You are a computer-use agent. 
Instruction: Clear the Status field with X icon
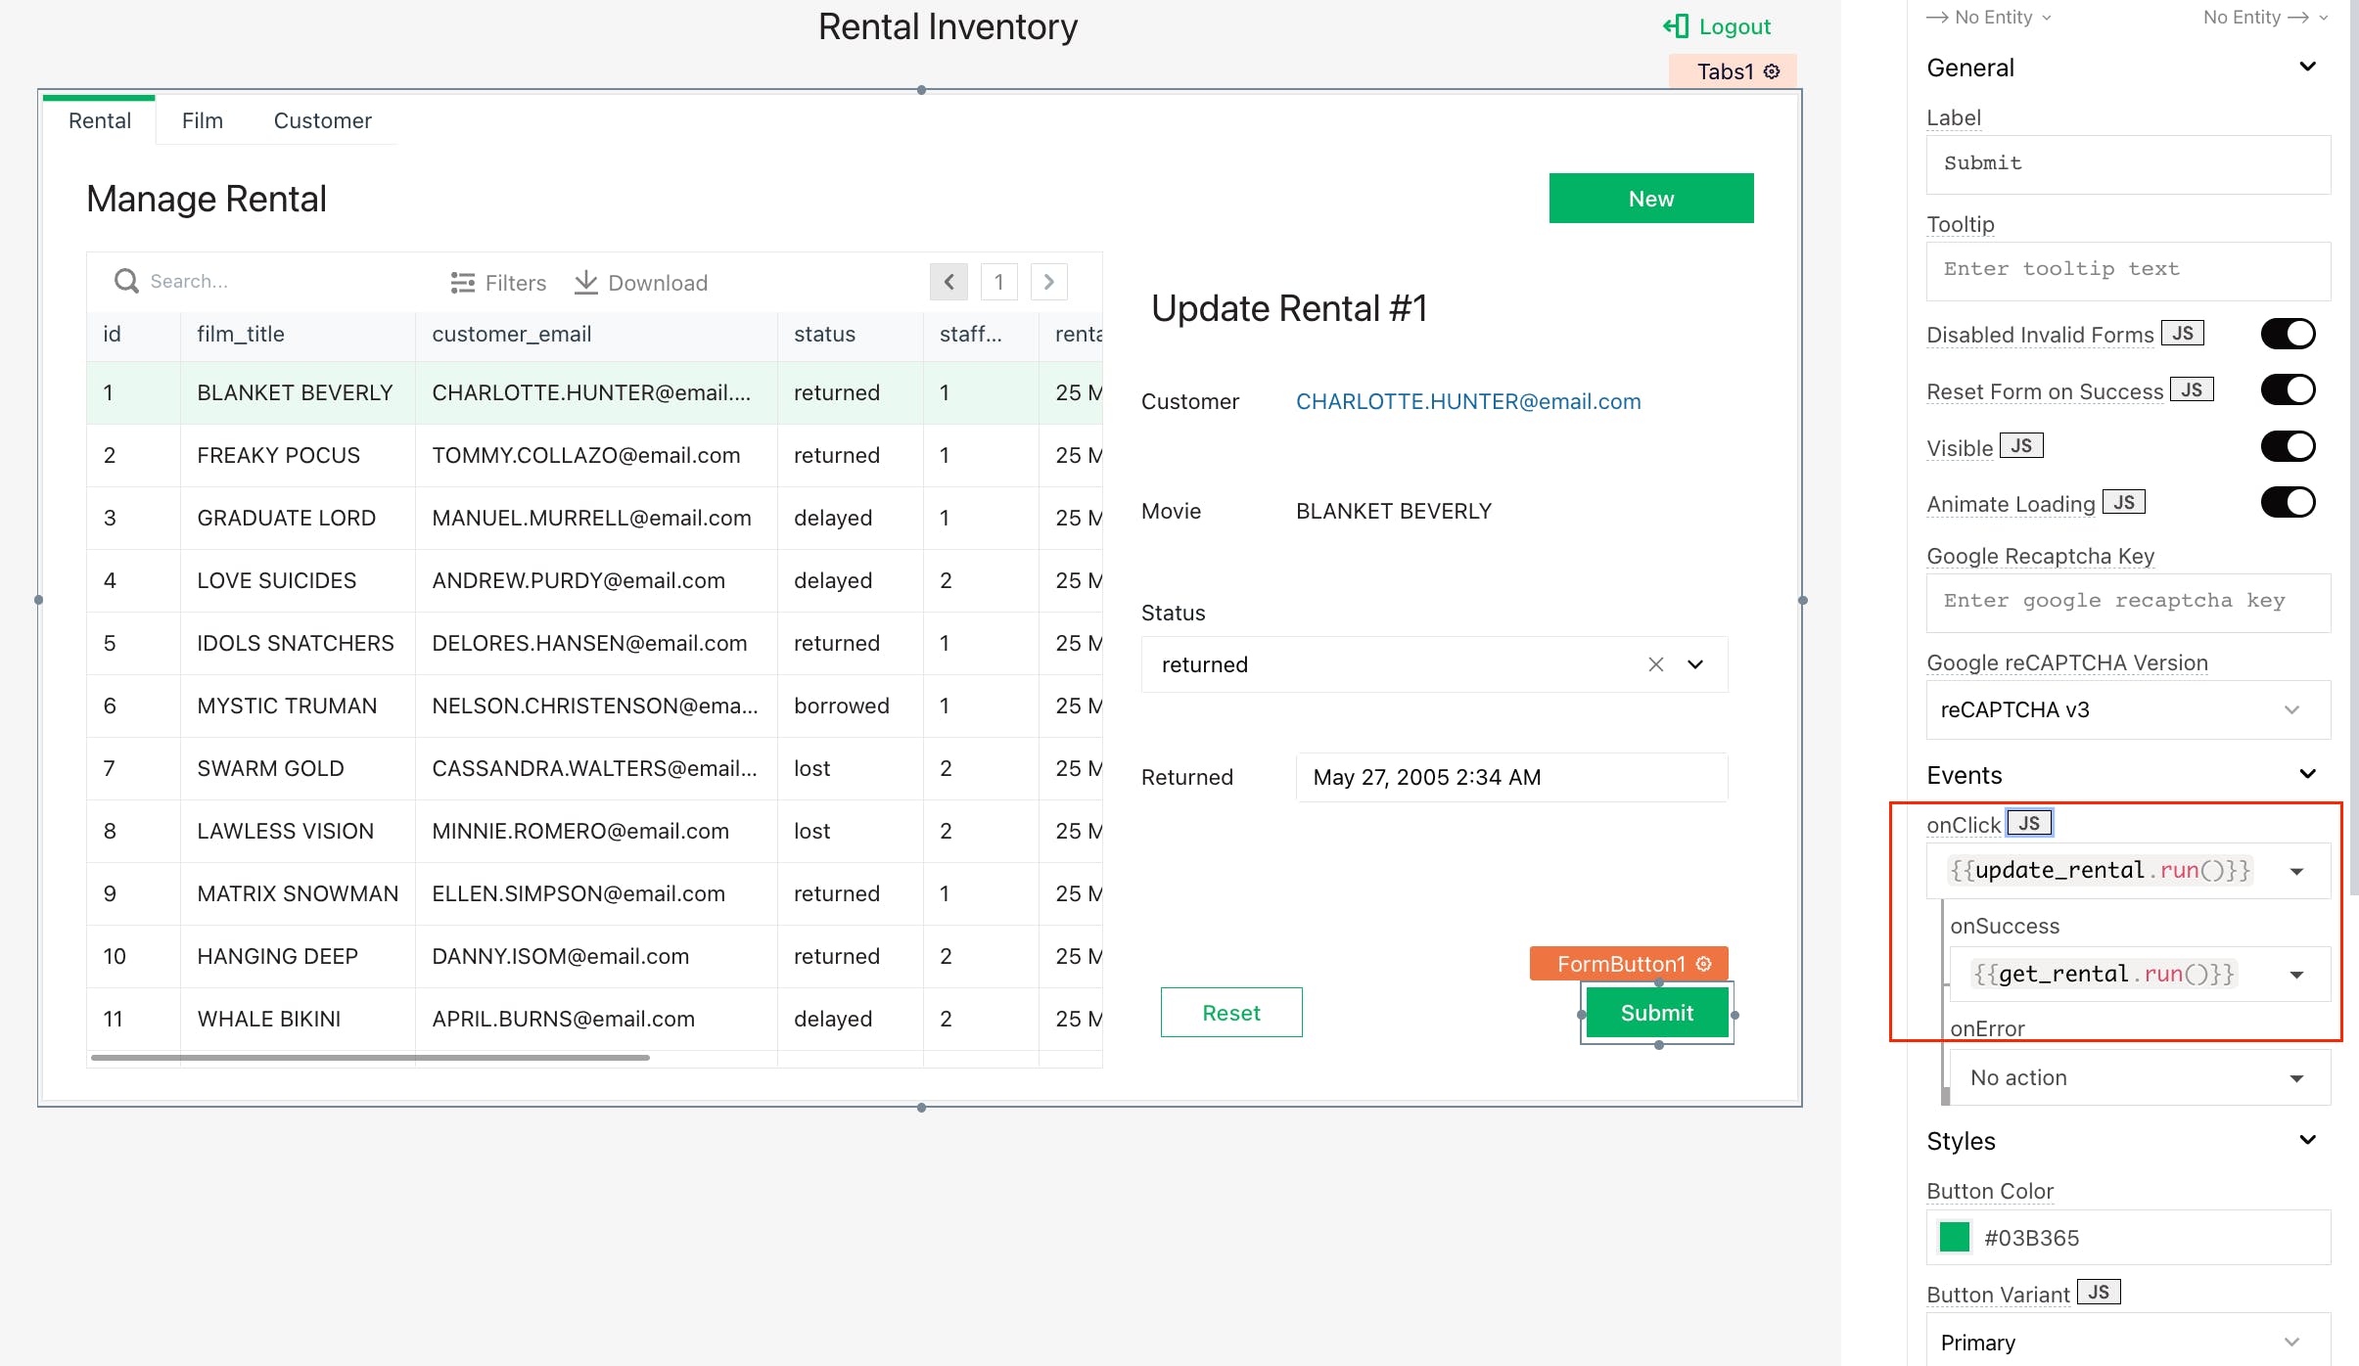1655,664
